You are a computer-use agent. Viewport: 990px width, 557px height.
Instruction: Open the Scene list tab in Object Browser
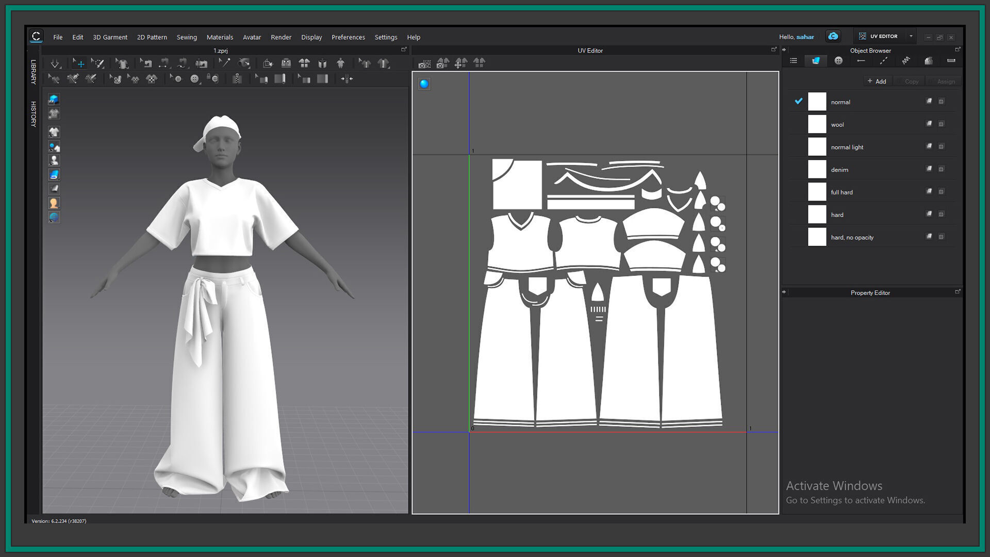click(x=794, y=61)
